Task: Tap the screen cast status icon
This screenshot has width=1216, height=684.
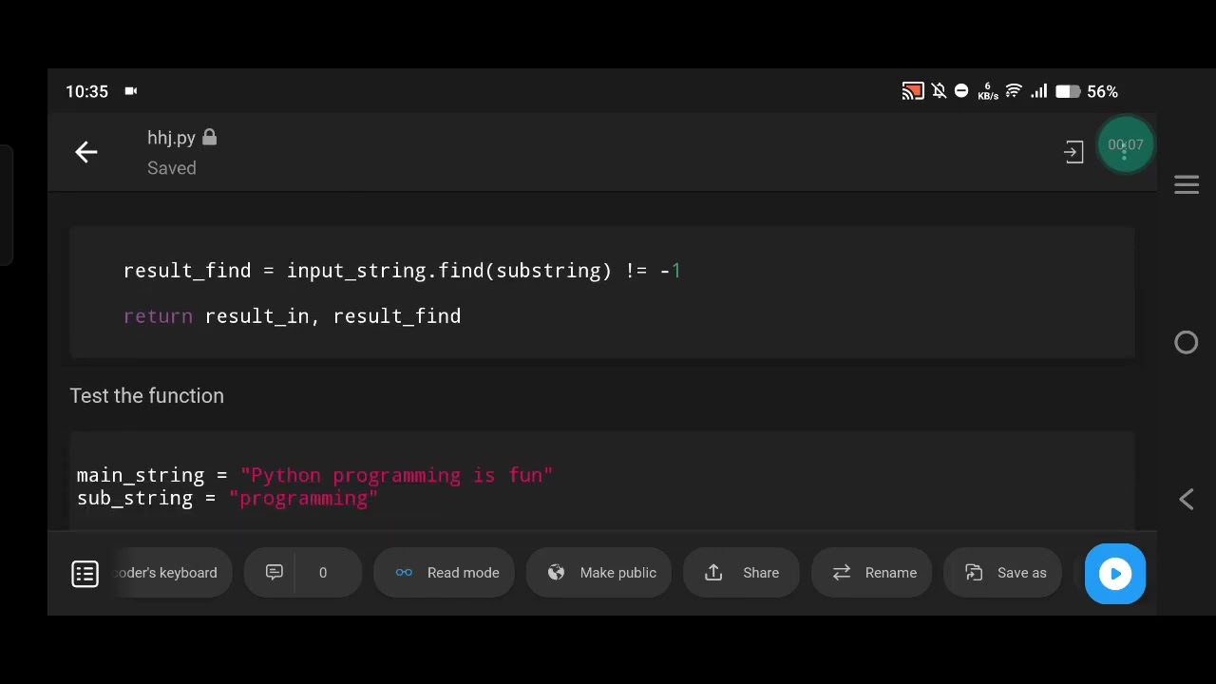Action: 912,91
